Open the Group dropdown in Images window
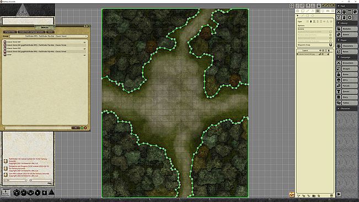This screenshot has height=202, width=359. tap(49, 36)
